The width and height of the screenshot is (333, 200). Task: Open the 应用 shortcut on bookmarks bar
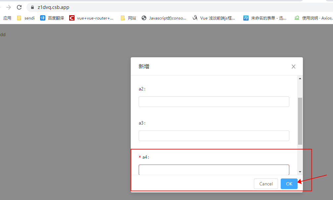(x=7, y=18)
